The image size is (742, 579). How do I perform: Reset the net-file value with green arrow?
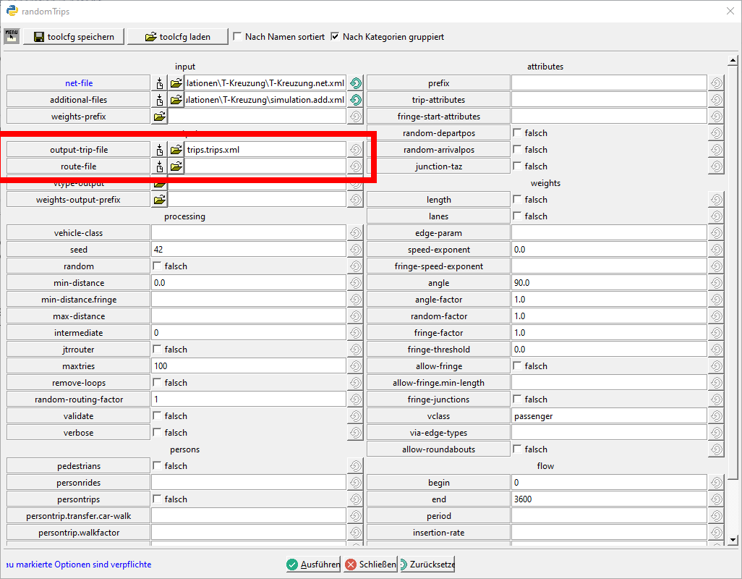click(355, 83)
